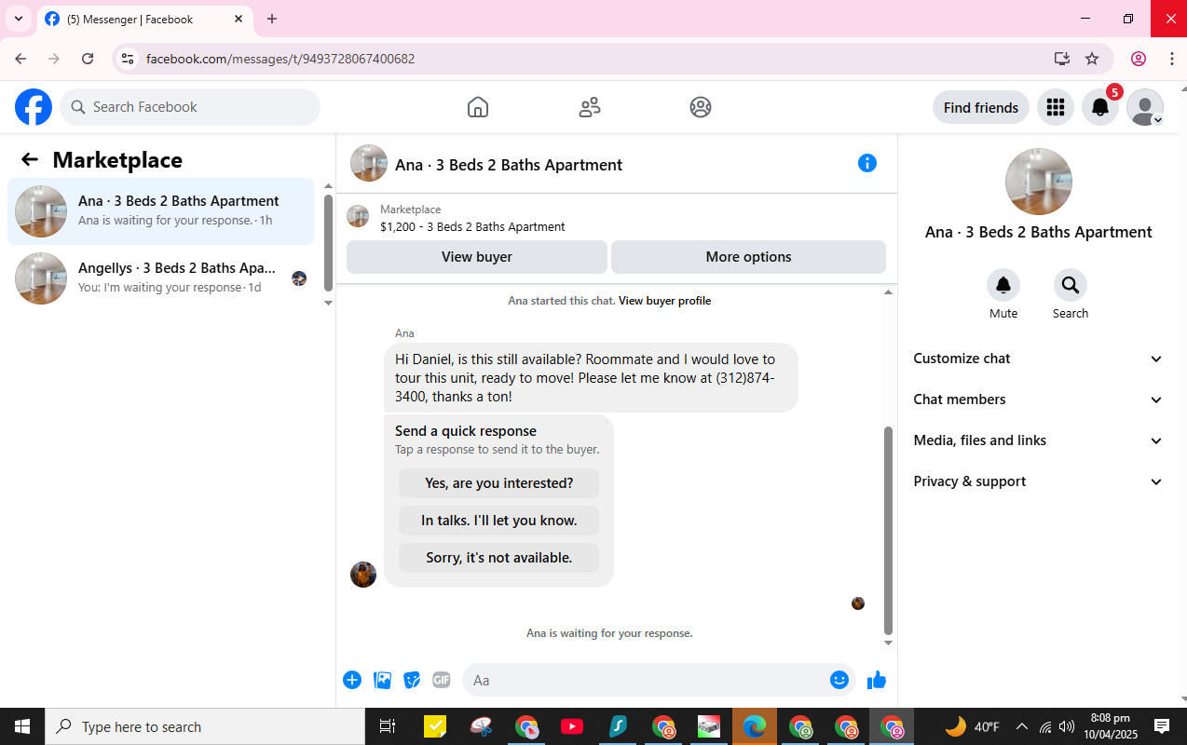1187x745 pixels.
Task: Open notifications bell with 5 badge
Action: coord(1100,107)
